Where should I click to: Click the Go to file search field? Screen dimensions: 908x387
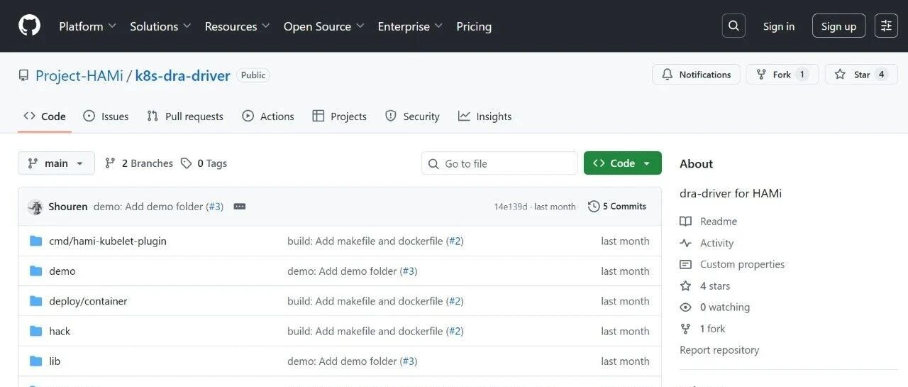pos(499,163)
